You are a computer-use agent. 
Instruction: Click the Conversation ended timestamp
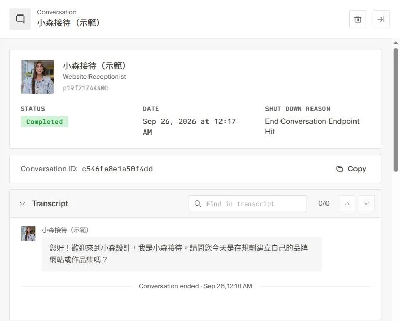(x=196, y=286)
